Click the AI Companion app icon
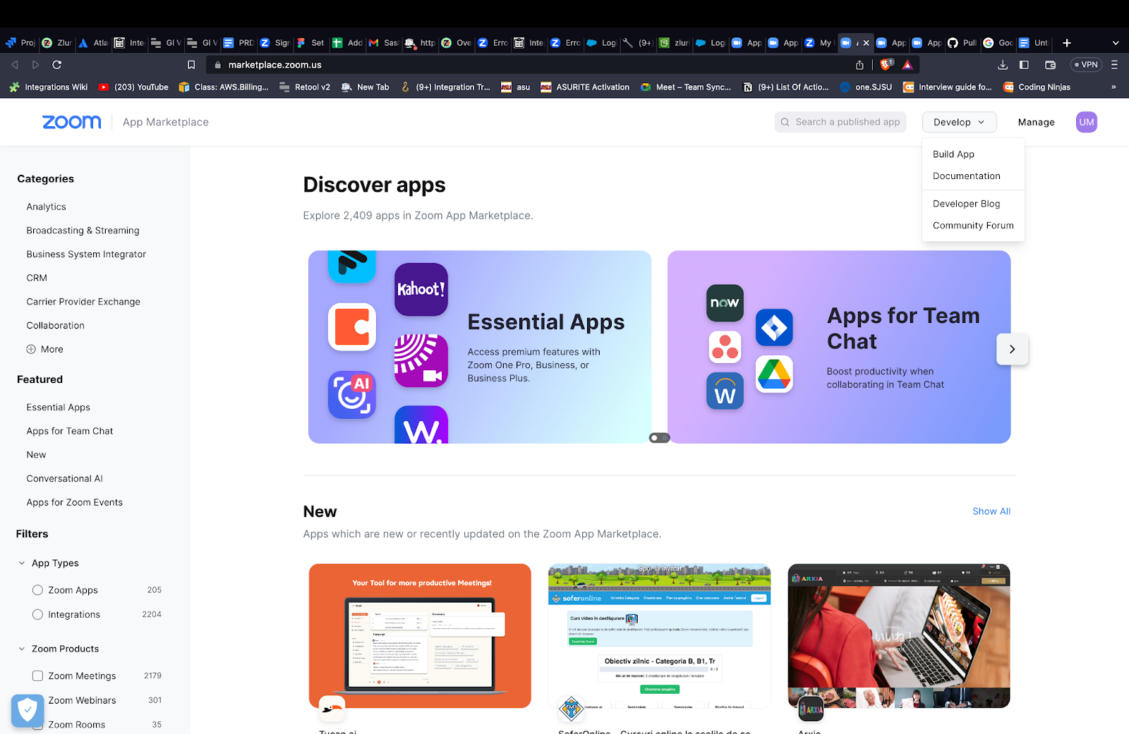This screenshot has height=734, width=1129. 352,395
